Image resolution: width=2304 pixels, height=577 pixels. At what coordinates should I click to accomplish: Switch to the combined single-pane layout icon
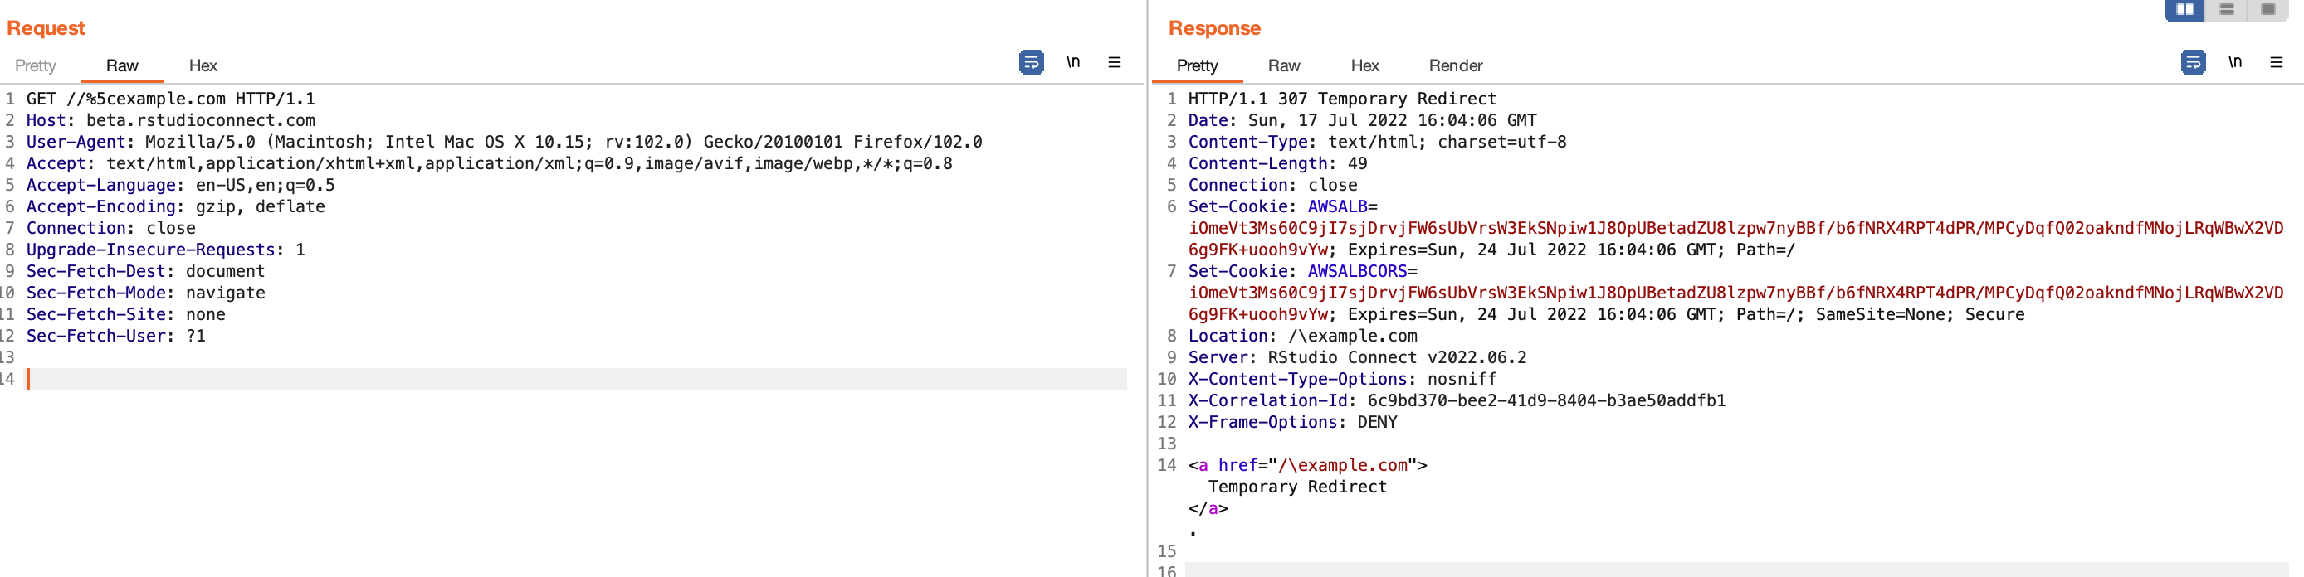tap(2267, 10)
